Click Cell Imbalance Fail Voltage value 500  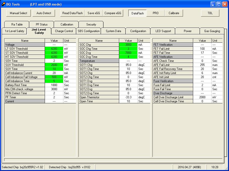(54, 77)
